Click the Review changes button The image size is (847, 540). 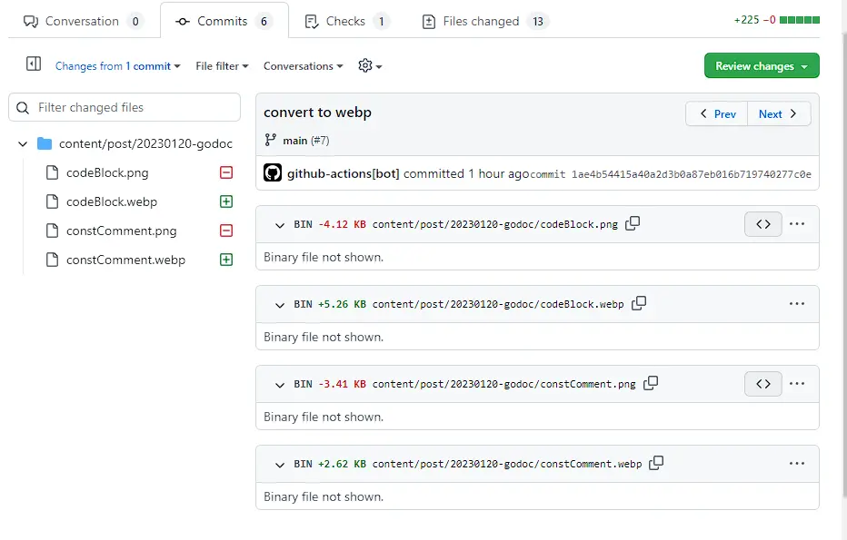(x=761, y=66)
